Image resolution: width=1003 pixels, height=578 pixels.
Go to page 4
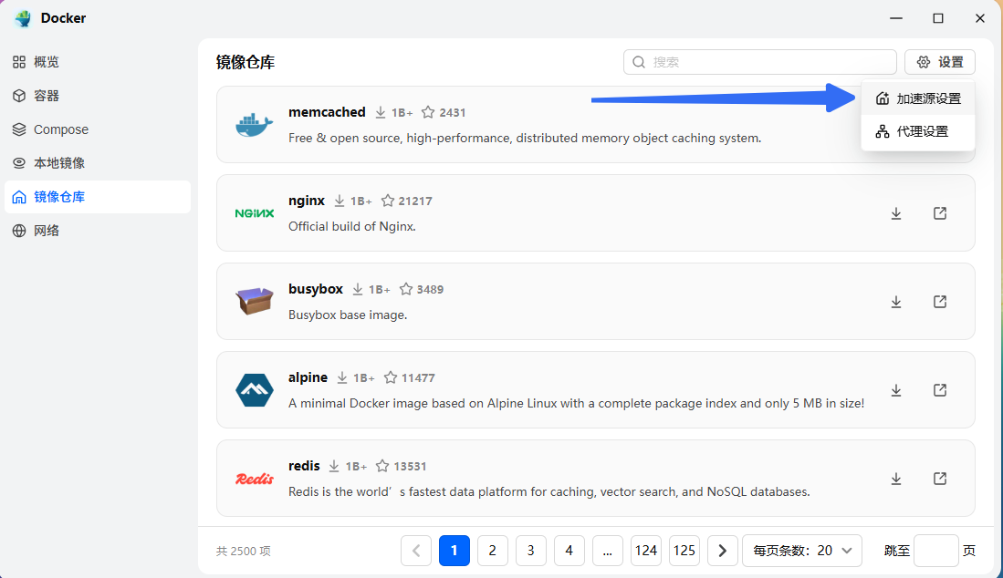click(x=569, y=551)
